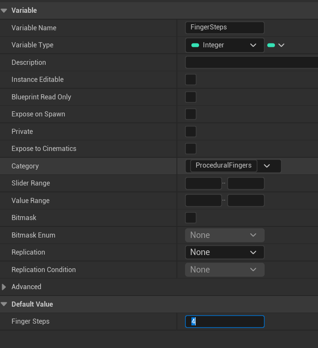Collapse the Variable section
318x348 pixels.
[4, 11]
